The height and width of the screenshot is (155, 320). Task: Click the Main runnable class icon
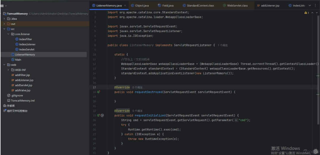[13, 59]
